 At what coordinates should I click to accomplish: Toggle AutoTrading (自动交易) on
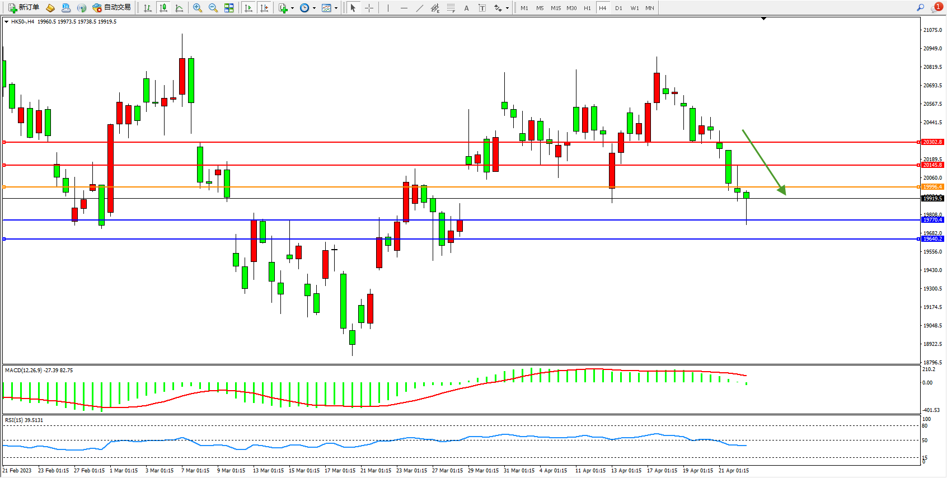pyautogui.click(x=111, y=8)
